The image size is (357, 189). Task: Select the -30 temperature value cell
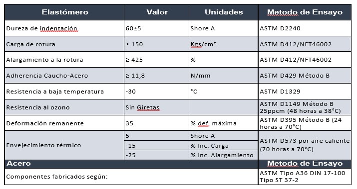(x=157, y=92)
